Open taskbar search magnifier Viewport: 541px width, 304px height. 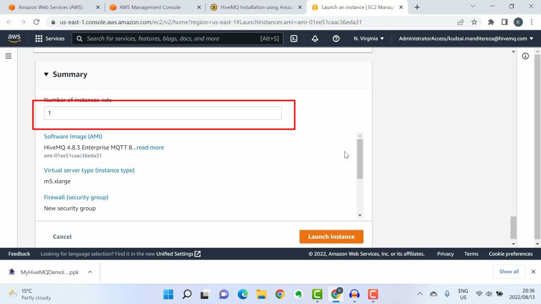tap(187, 294)
